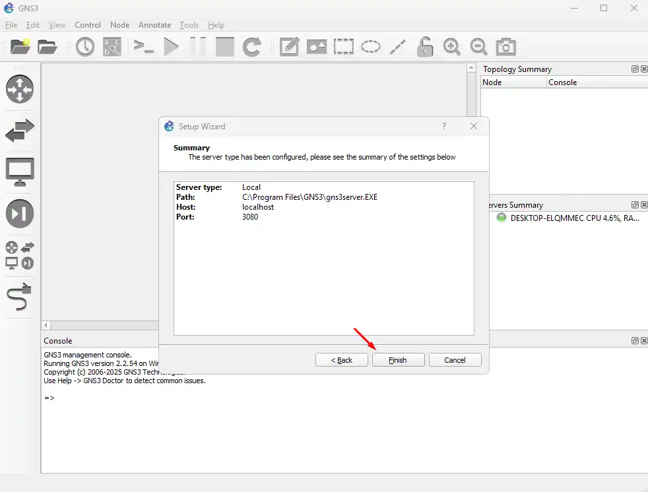Float the Topology Summary panel

click(x=635, y=69)
